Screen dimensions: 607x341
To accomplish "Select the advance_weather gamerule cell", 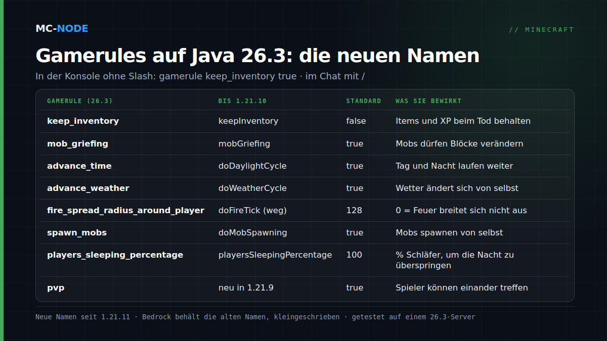I will pos(88,188).
